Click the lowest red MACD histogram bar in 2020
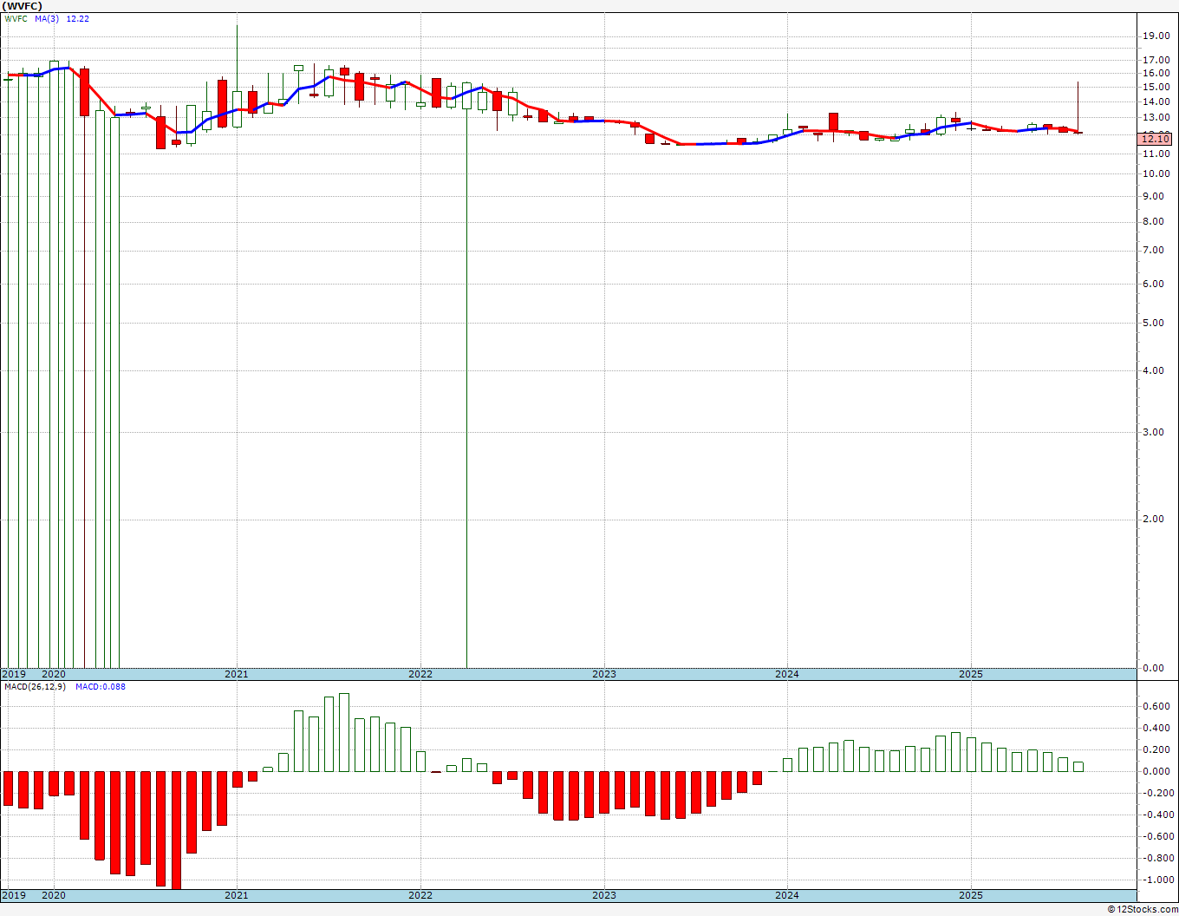The image size is (1179, 916). (176, 830)
